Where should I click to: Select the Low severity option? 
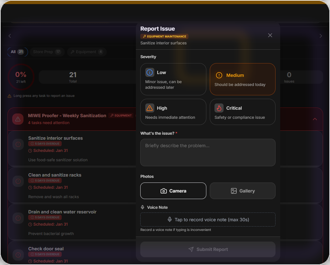click(173, 79)
